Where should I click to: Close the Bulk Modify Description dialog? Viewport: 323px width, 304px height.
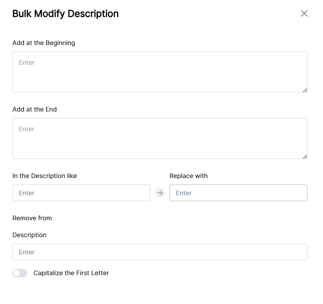pos(304,14)
